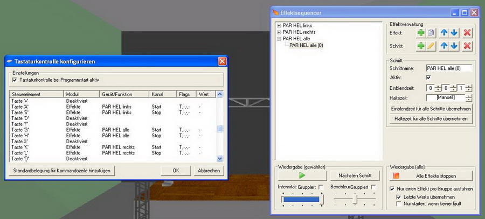Viewport: 485px width, 219px height.
Task: Click the 'Alle Effekte stoppen' button
Action: [431, 176]
